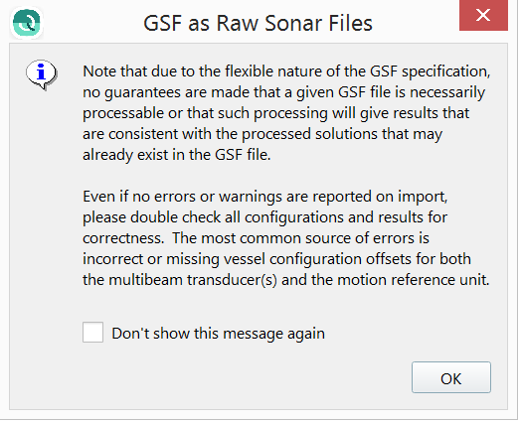Click the line starting "the multibeam transducer(s)"
520x422 pixels.
pos(286,280)
